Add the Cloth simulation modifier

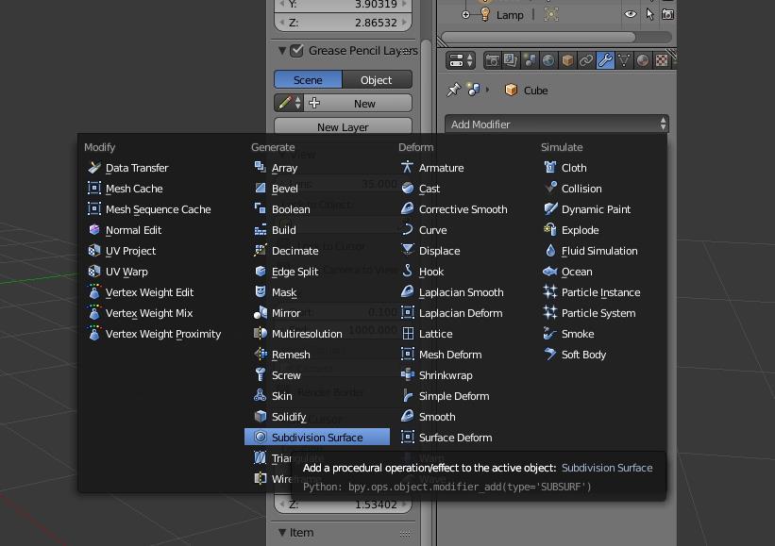click(x=600, y=168)
